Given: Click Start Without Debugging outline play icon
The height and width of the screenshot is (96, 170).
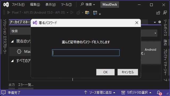Looking at the screenshot, I should 72,13.
